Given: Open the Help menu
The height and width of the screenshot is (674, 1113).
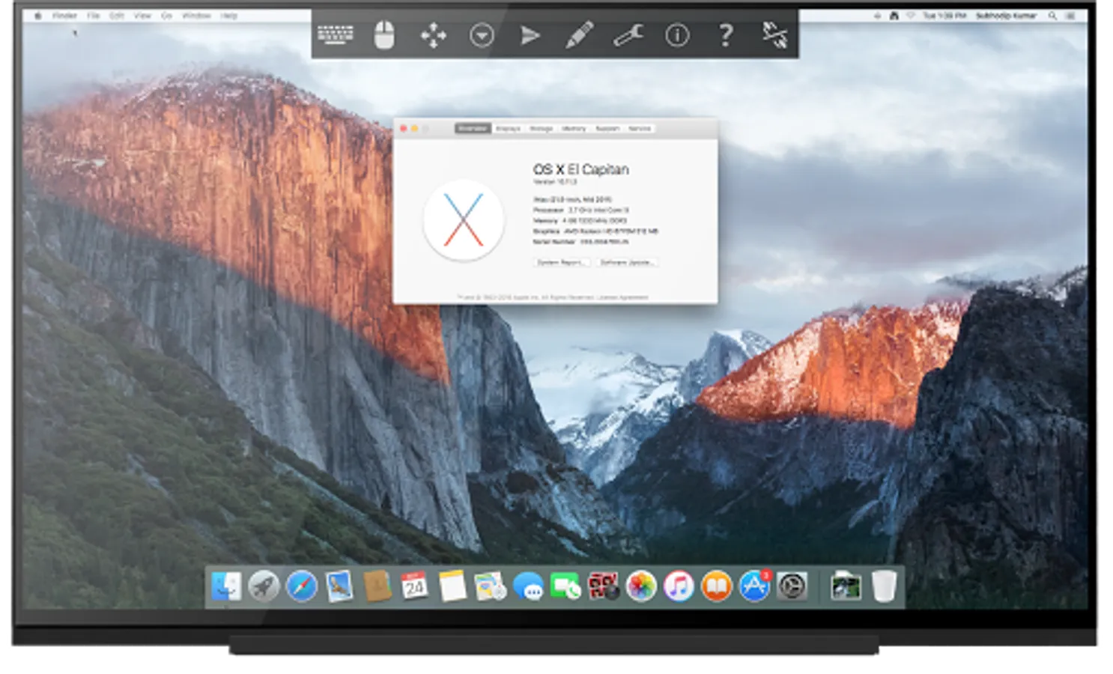Looking at the screenshot, I should coord(229,15).
